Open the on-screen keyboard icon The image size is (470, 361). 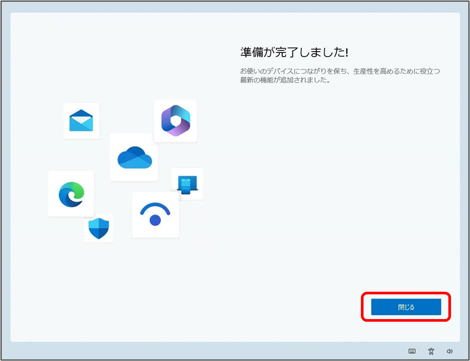click(412, 351)
